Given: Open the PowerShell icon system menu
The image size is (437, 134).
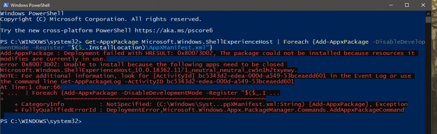Looking at the screenshot, I should pos(4,5).
